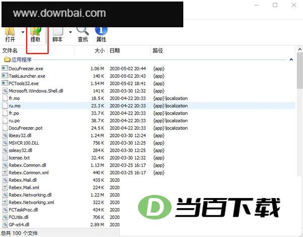Select the FCTools32.exe file icon
This screenshot has width=303, height=237.
point(5,83)
